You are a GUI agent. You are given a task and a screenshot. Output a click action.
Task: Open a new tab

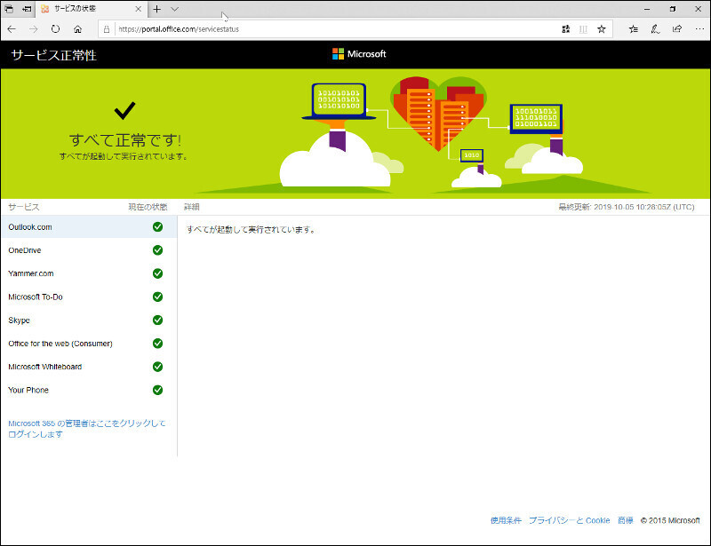157,9
